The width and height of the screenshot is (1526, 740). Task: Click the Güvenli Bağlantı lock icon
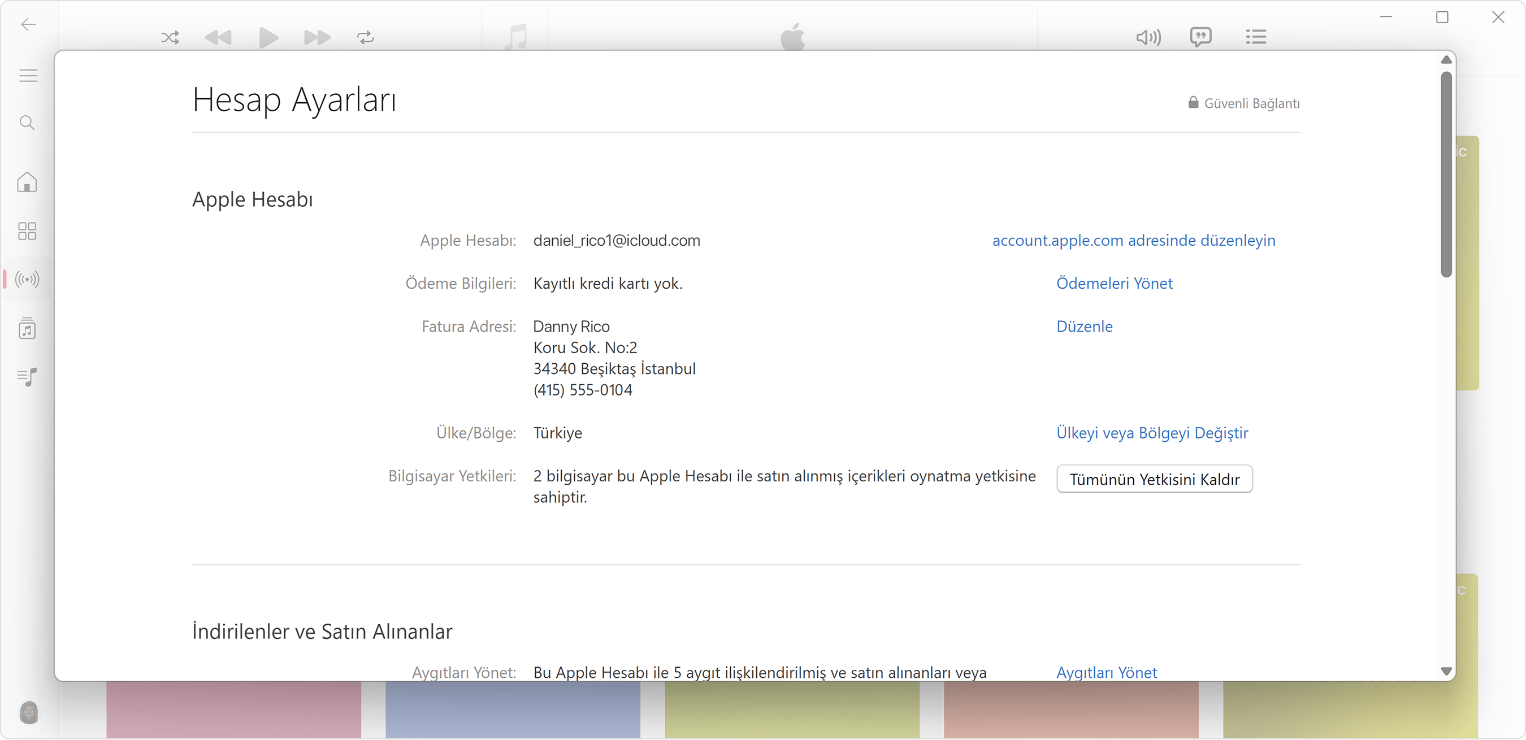(1193, 102)
